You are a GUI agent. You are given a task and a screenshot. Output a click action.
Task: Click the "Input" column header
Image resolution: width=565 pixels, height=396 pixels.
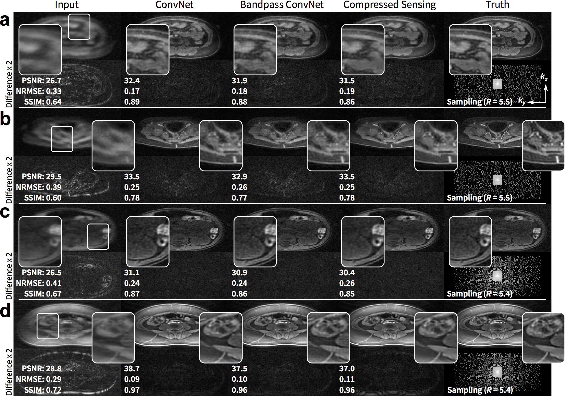67,5
